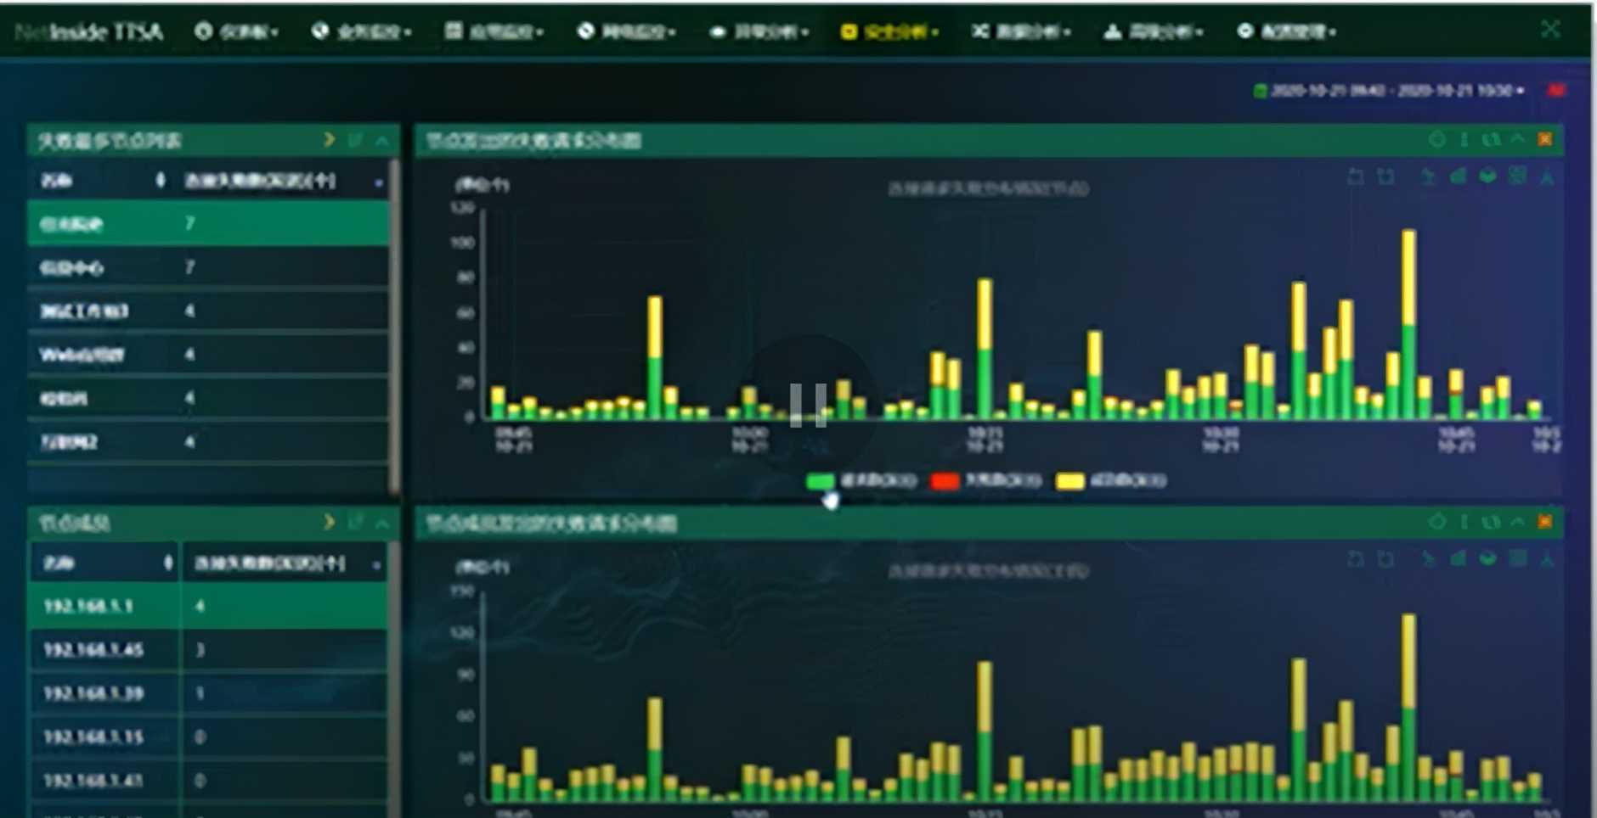Open the count column dropdown in members table
This screenshot has width=1597, height=818.
tap(376, 564)
